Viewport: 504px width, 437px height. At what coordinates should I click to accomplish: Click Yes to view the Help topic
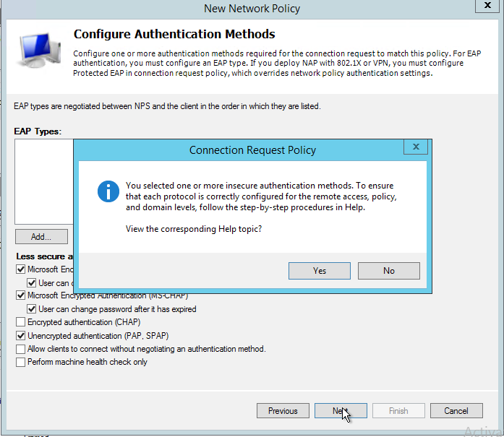(320, 271)
